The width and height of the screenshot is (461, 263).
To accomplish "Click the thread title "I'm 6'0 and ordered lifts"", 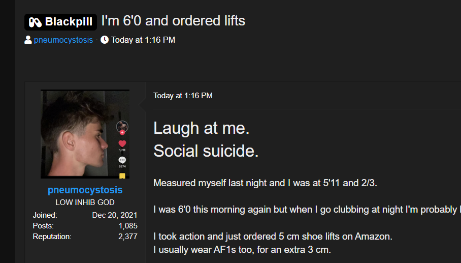I will 173,21.
